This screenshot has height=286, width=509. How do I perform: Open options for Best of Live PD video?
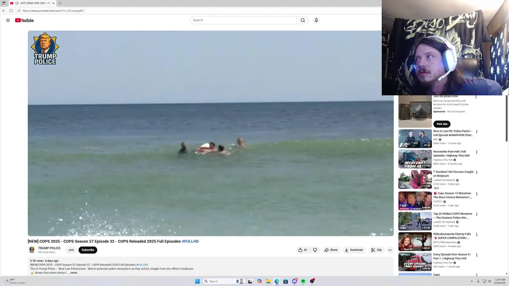[476, 132]
